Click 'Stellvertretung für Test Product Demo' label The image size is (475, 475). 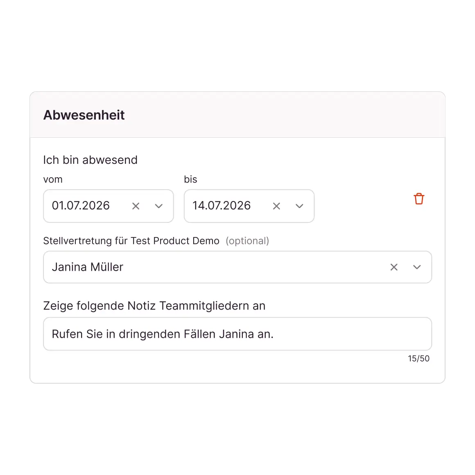[131, 241]
